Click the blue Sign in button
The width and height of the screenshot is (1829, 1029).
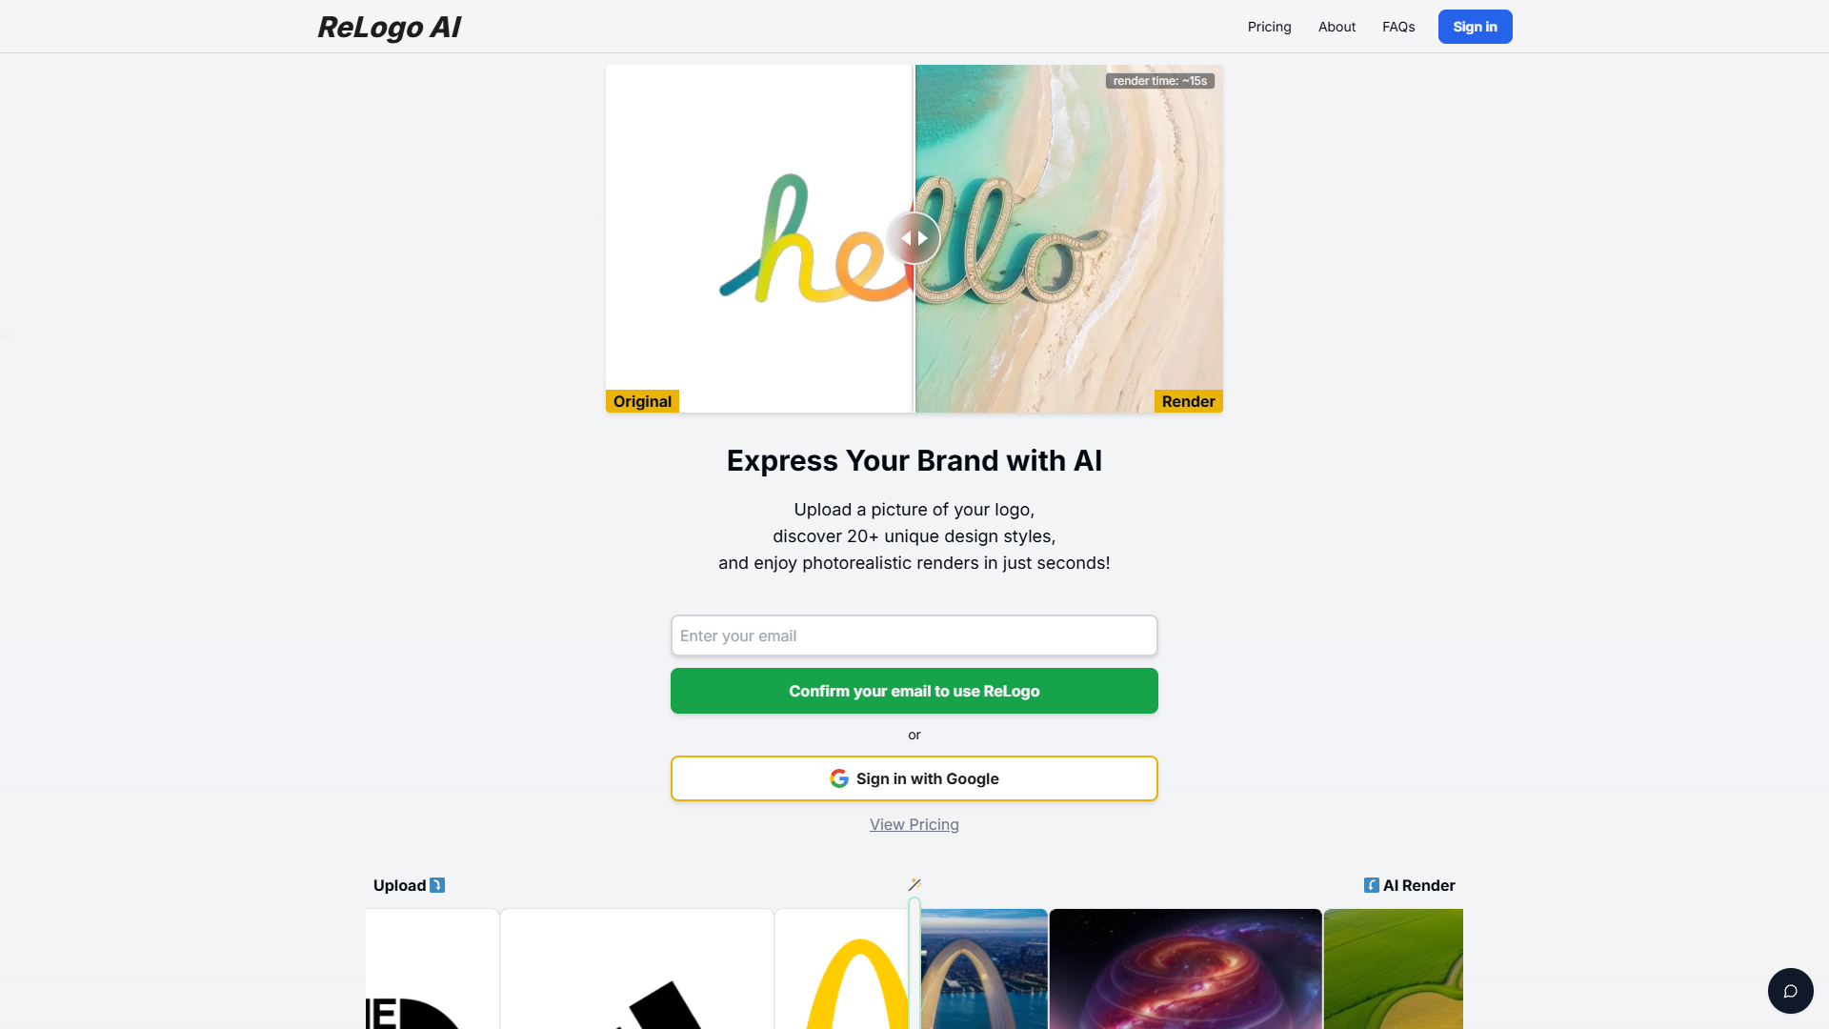1475,27
